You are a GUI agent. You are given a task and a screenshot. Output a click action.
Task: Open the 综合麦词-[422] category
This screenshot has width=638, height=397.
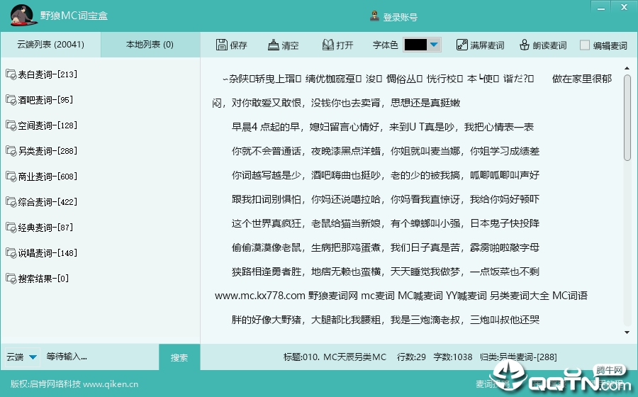click(42, 202)
